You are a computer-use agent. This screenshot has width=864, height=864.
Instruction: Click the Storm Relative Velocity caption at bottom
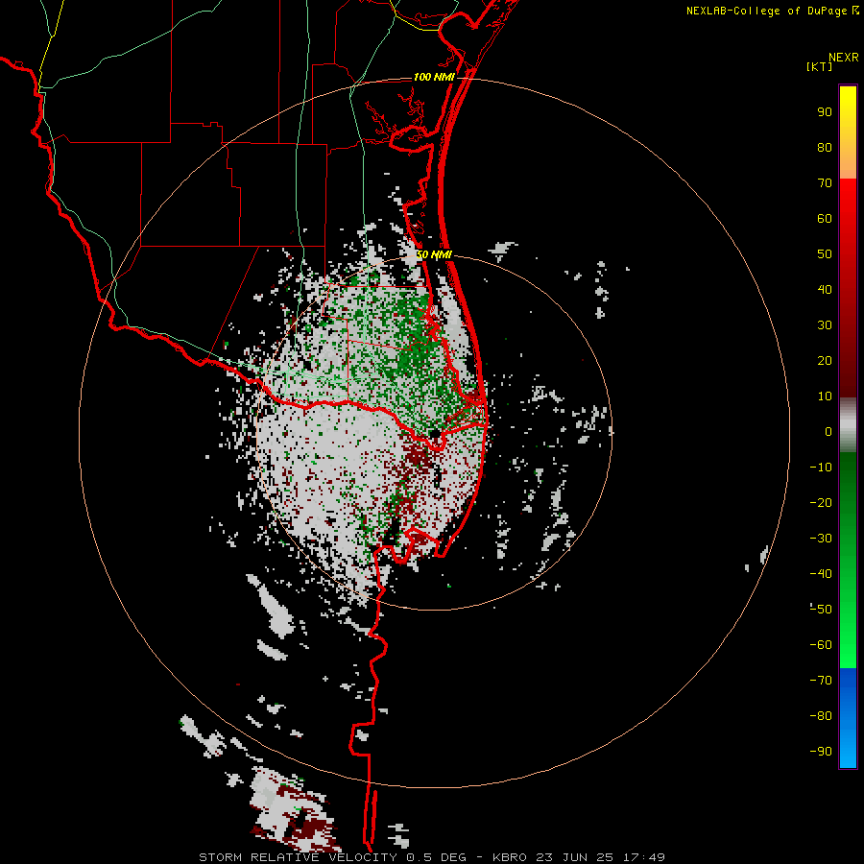pos(432,857)
